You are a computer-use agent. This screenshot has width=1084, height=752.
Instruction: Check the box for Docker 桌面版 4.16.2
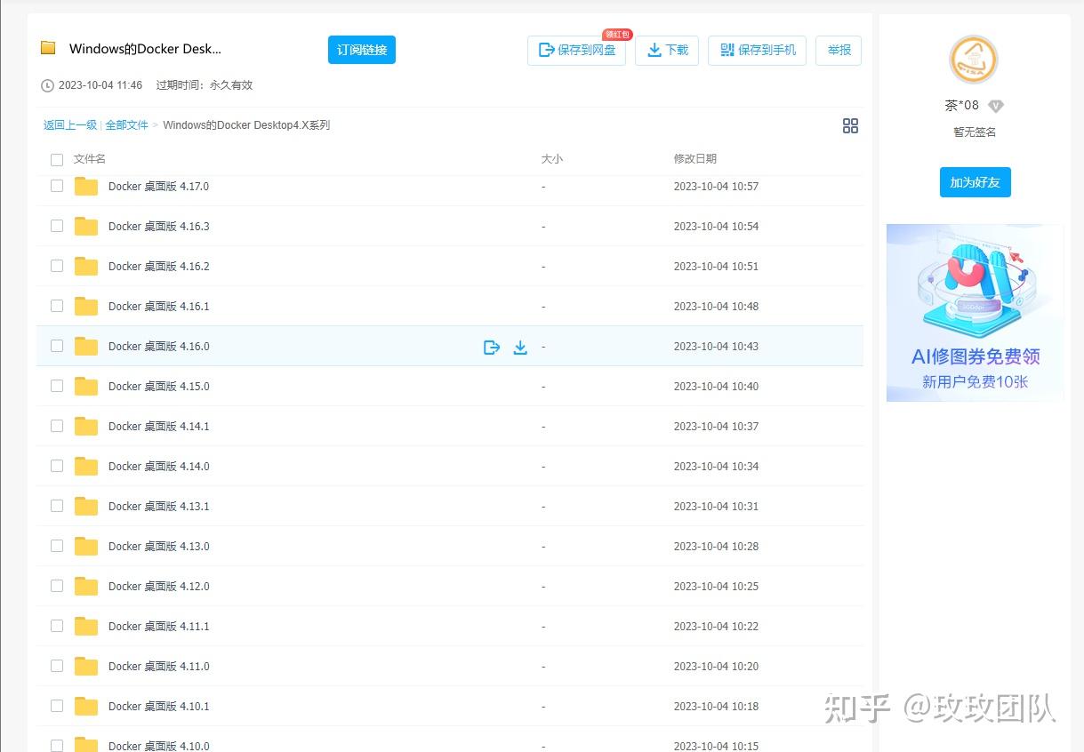(57, 266)
